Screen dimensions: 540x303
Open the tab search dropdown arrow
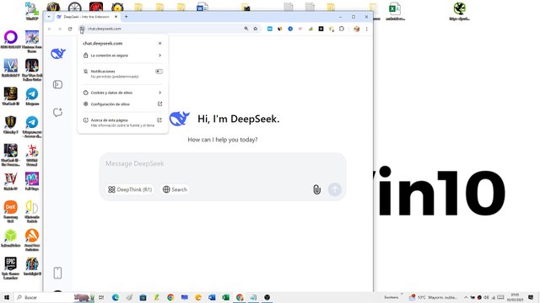[49, 17]
